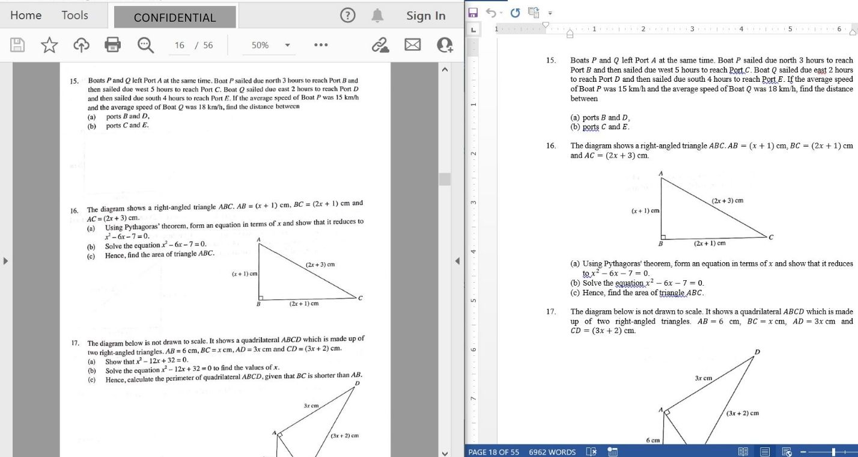858x457 pixels.
Task: Send file by email envelope icon
Action: 412,45
